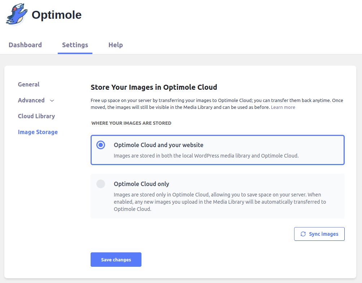Image resolution: width=362 pixels, height=283 pixels.
Task: Open General settings in sidebar
Action: point(29,84)
